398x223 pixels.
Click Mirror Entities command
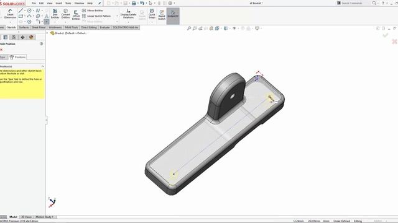coord(93,11)
